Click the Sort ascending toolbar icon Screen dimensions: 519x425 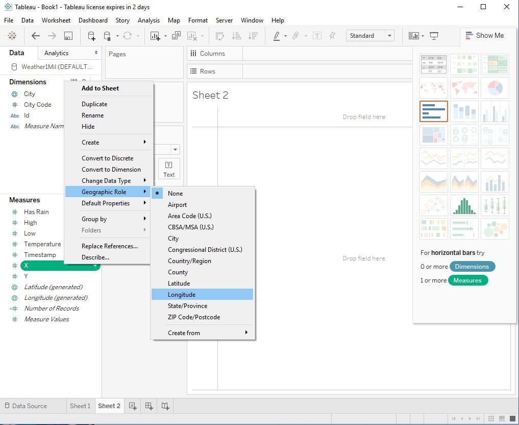(236, 36)
